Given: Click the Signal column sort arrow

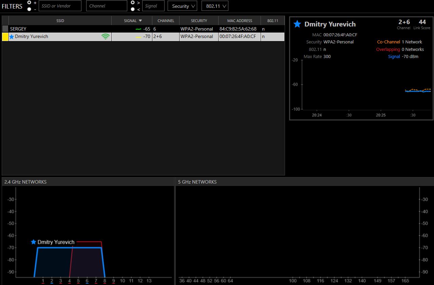Looking at the screenshot, I should pyautogui.click(x=140, y=21).
